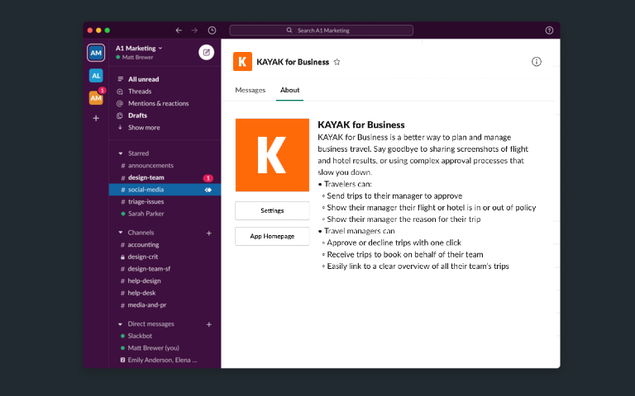This screenshot has width=635, height=396.
Task: Go forward with the right arrow
Action: (x=194, y=31)
